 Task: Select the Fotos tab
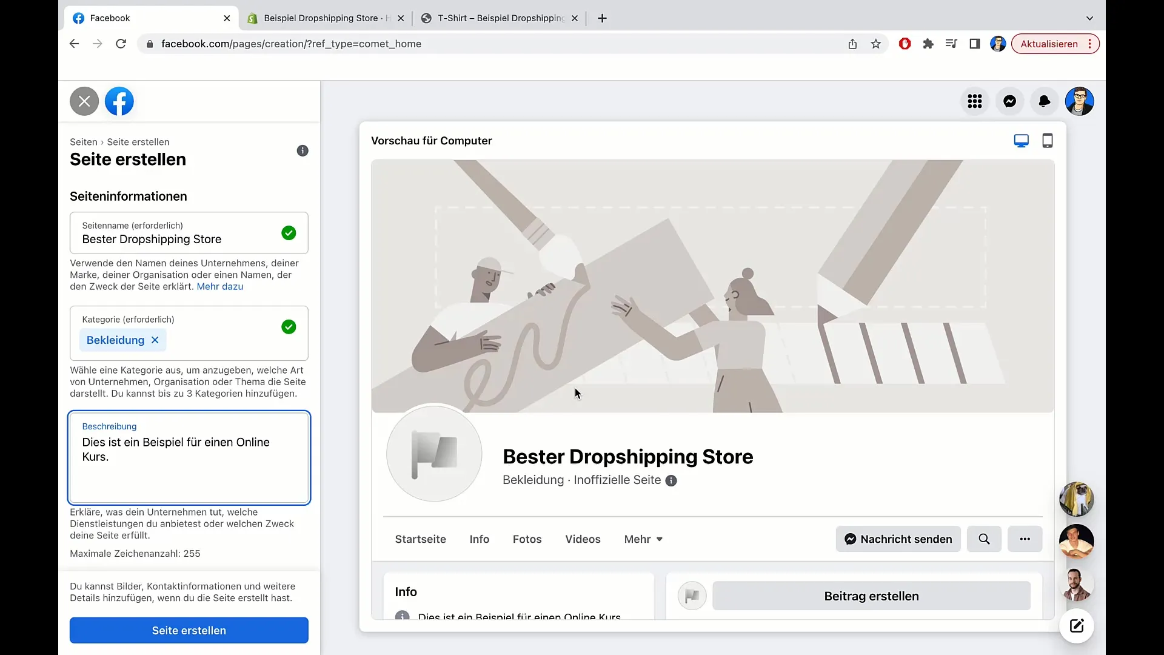pos(527,539)
